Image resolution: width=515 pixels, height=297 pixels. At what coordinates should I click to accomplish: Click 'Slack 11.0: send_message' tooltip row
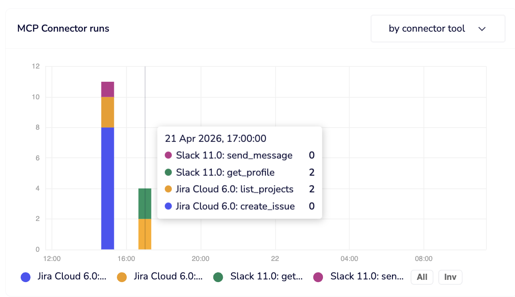[x=239, y=156]
